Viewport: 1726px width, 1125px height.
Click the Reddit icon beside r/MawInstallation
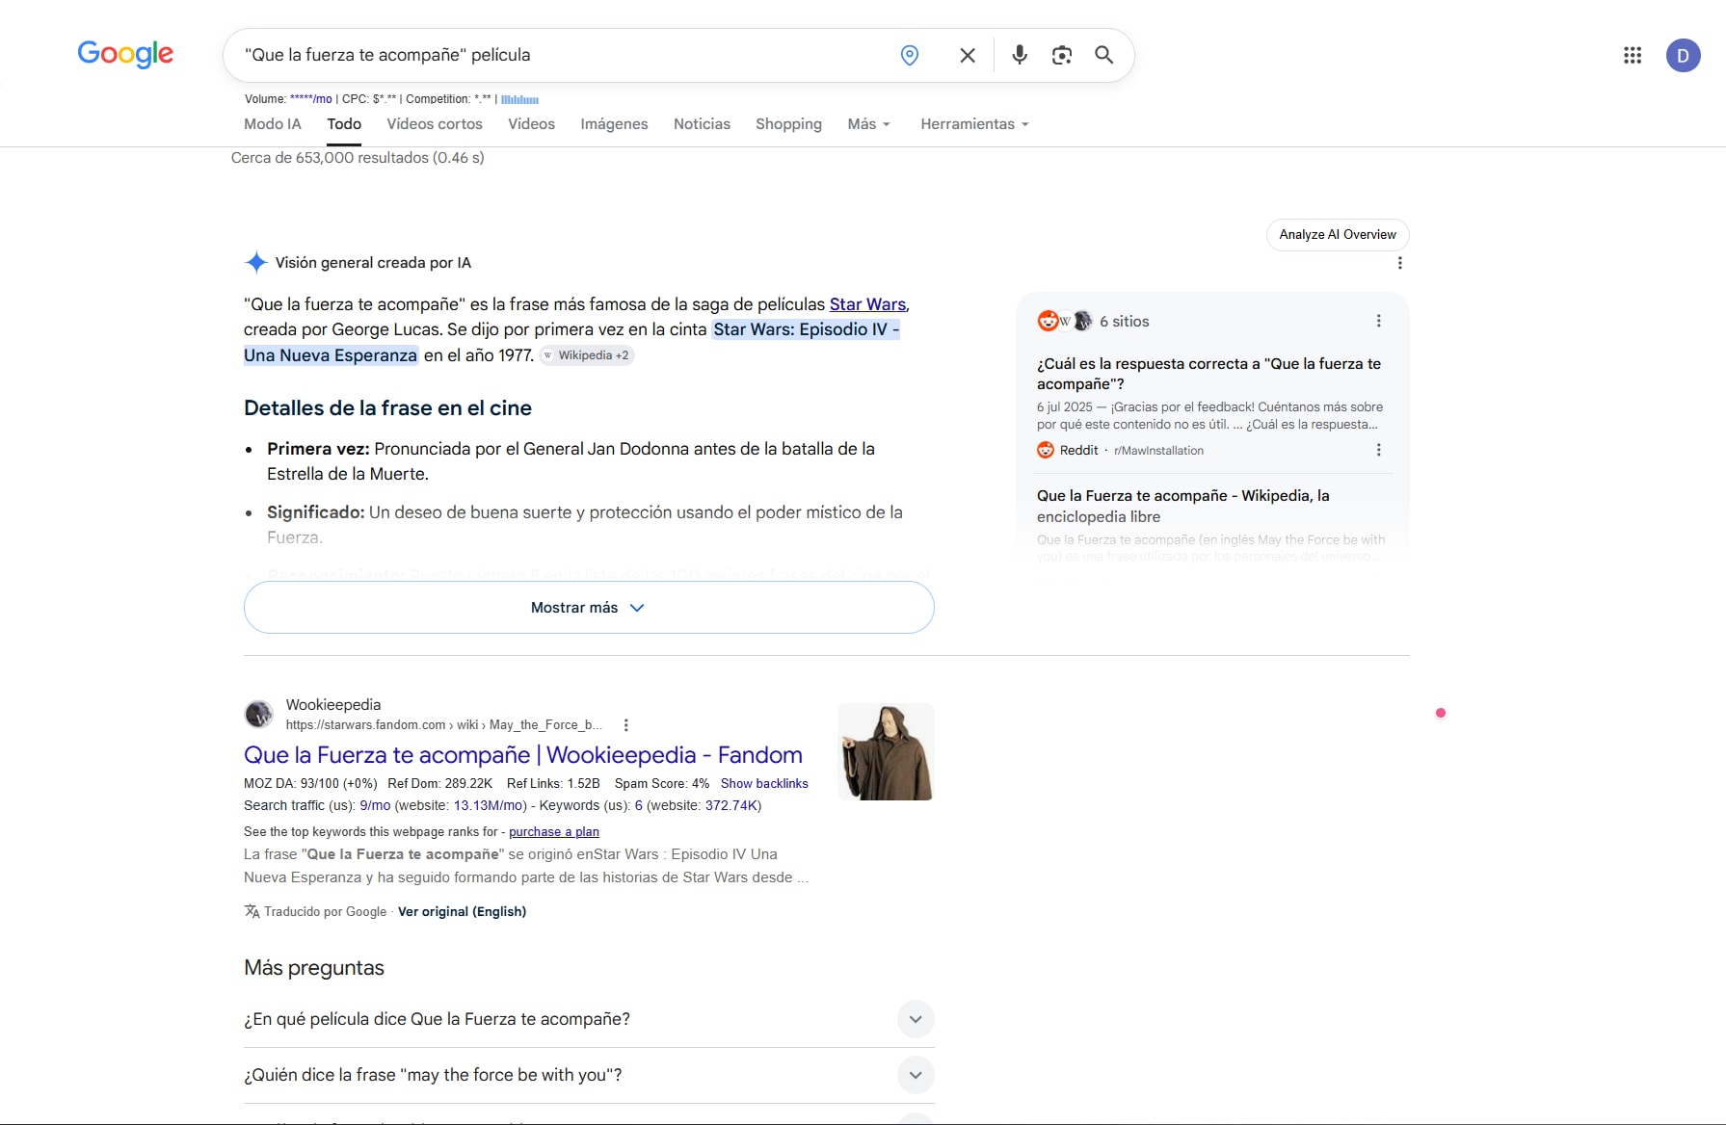(1046, 450)
